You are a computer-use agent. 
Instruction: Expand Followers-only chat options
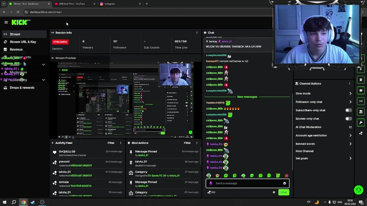350,102
